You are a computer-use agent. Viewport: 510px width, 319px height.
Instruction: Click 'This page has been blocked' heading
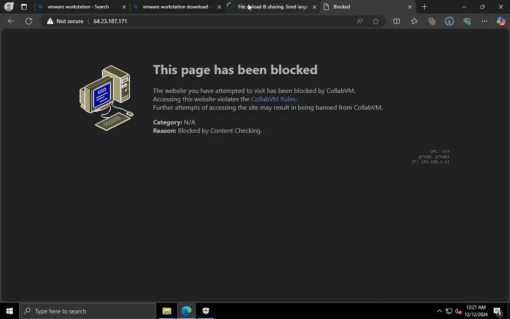click(x=235, y=70)
